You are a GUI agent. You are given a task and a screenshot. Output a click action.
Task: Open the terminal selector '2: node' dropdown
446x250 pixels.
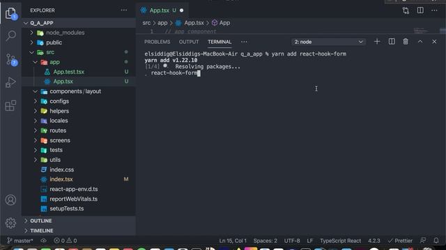point(328,42)
